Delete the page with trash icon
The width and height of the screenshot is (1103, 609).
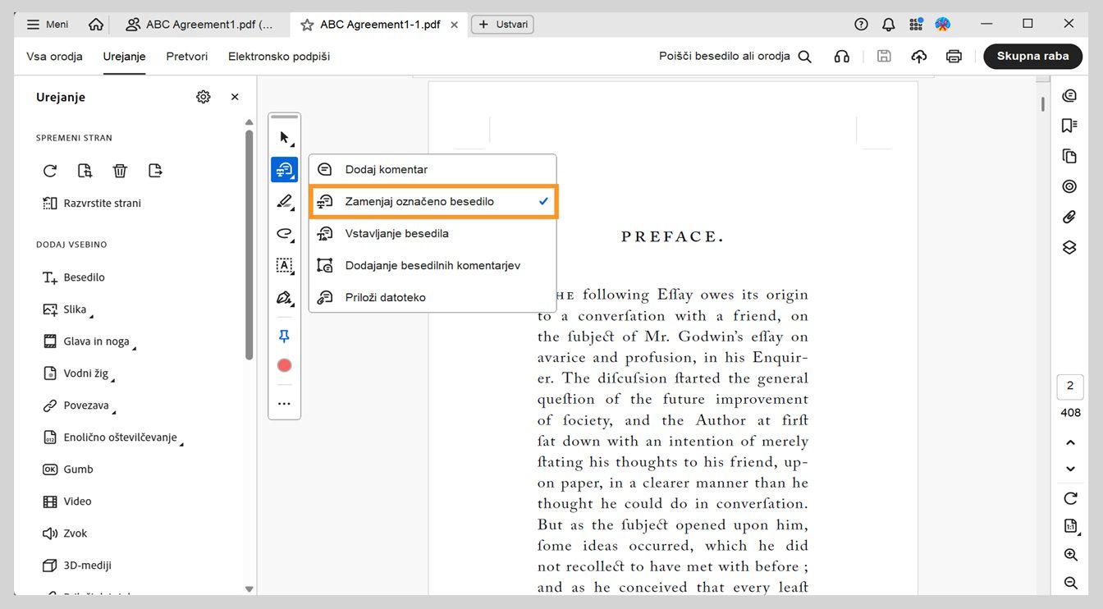[x=120, y=171]
